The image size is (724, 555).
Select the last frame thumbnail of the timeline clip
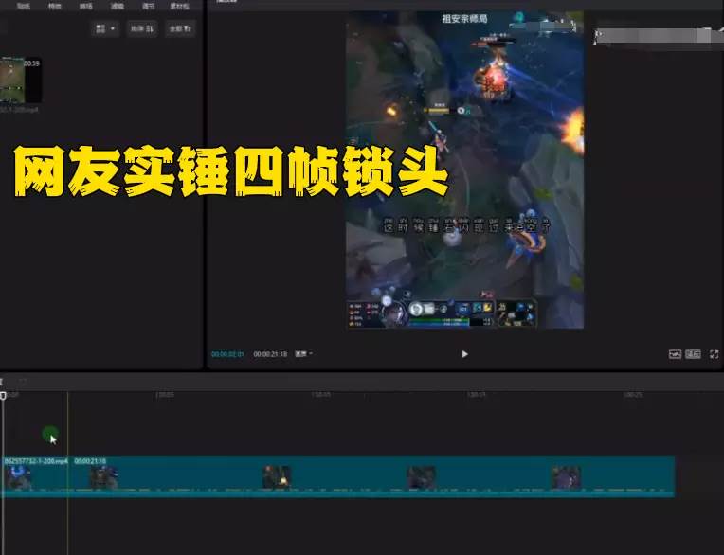[x=566, y=477]
